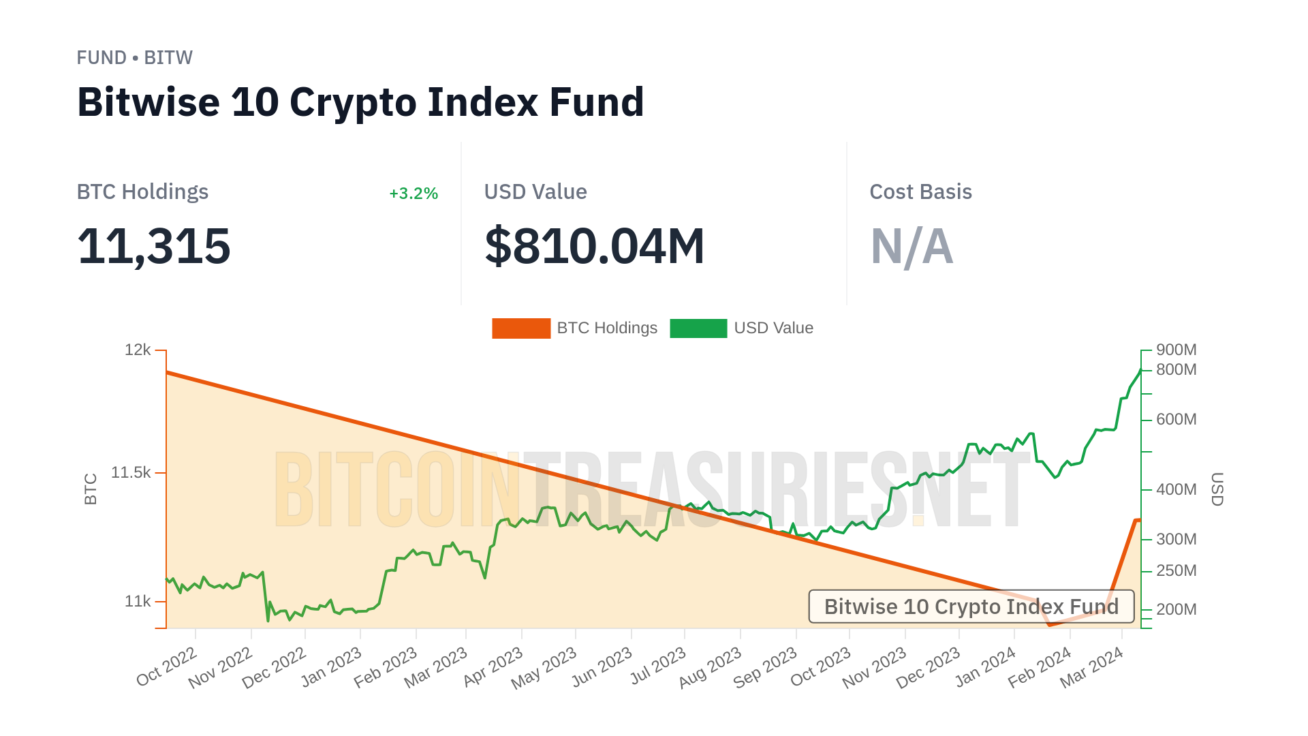Toggle the USD Value legend label
The image size is (1308, 736).
point(773,328)
